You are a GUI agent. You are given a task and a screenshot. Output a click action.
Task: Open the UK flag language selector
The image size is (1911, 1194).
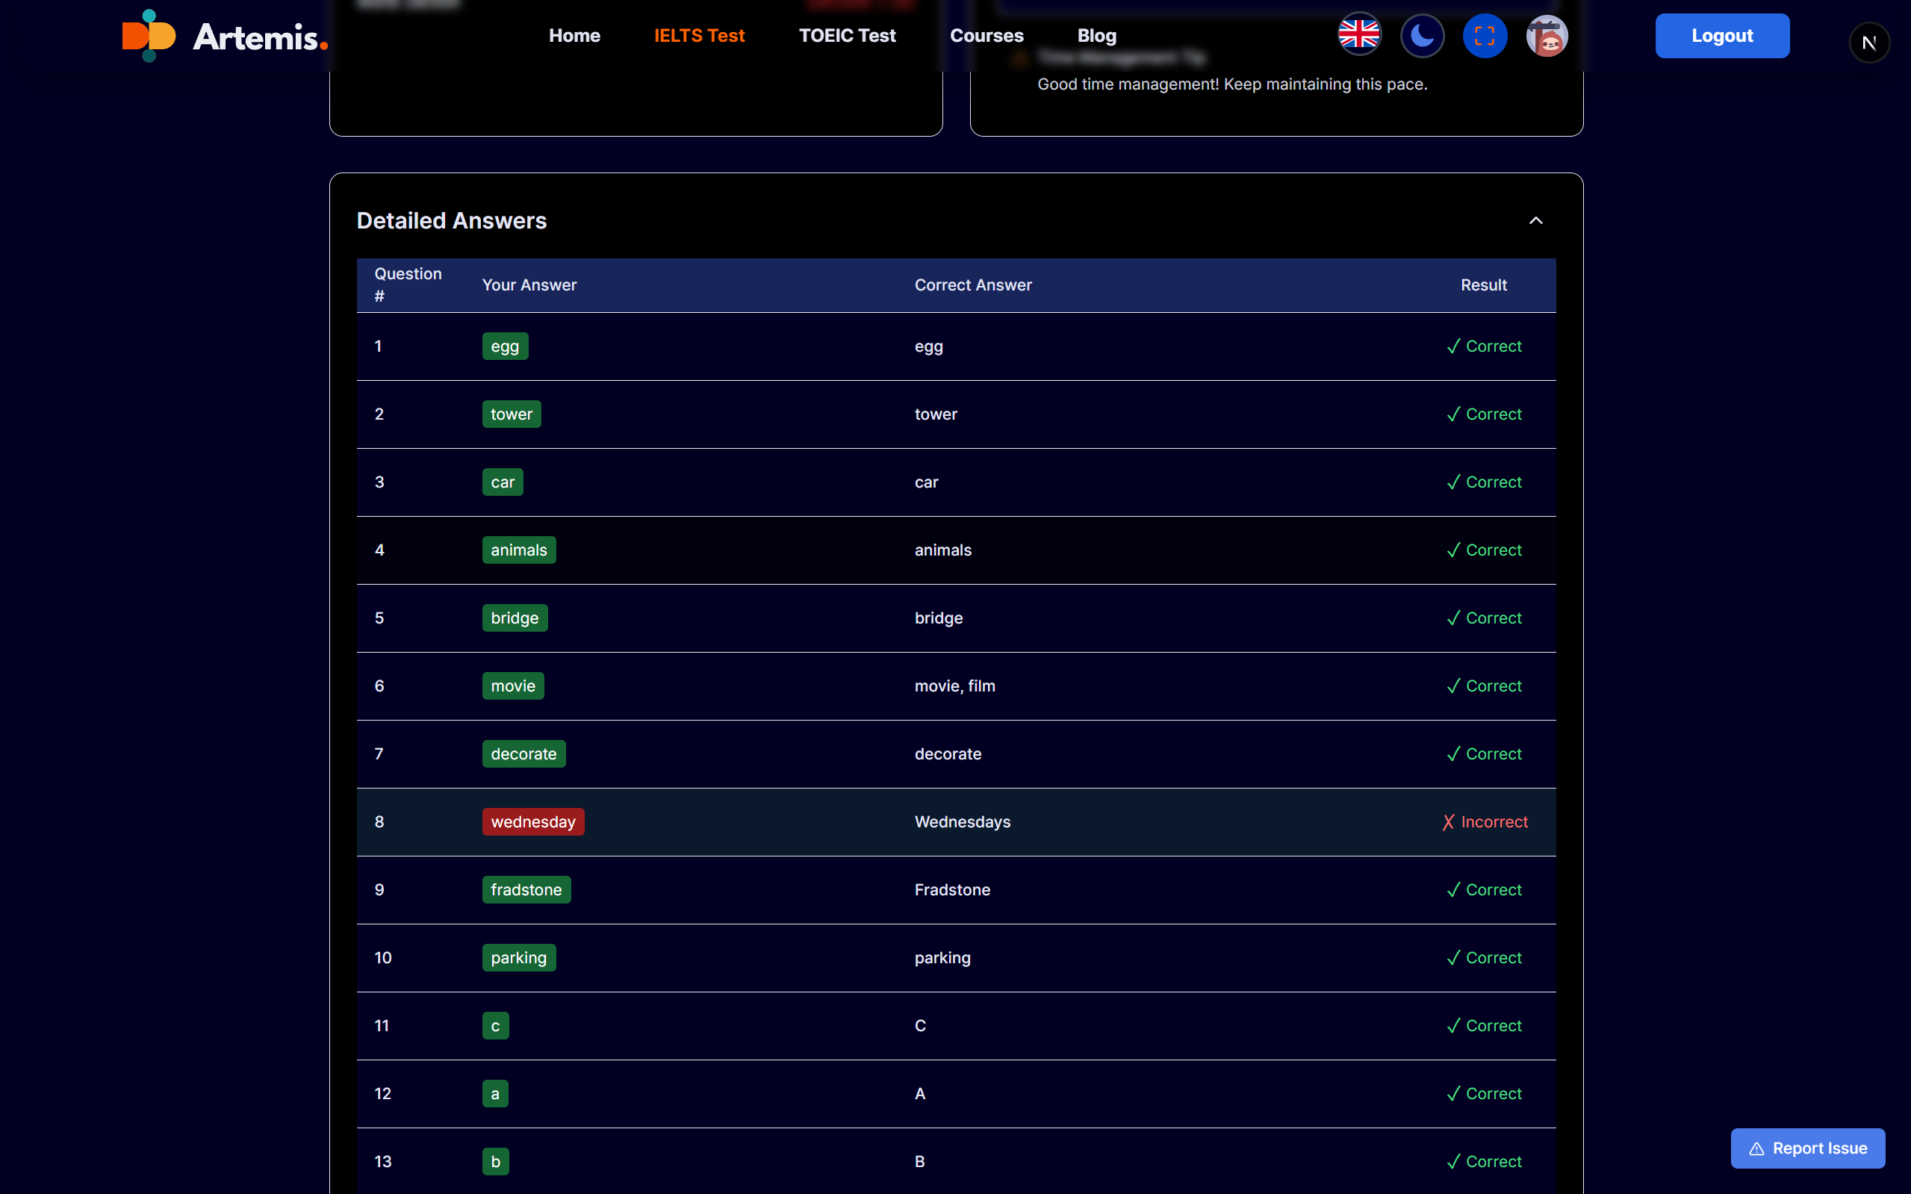[1358, 36]
